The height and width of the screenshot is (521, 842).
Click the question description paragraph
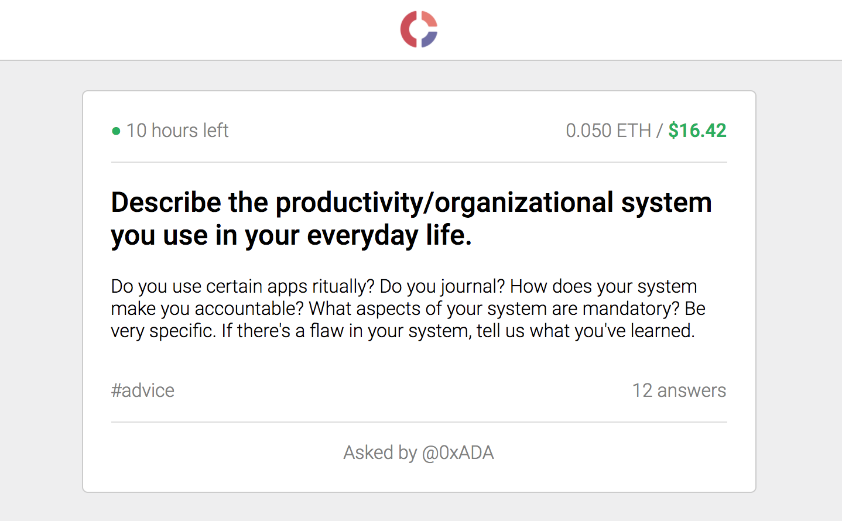(x=408, y=309)
